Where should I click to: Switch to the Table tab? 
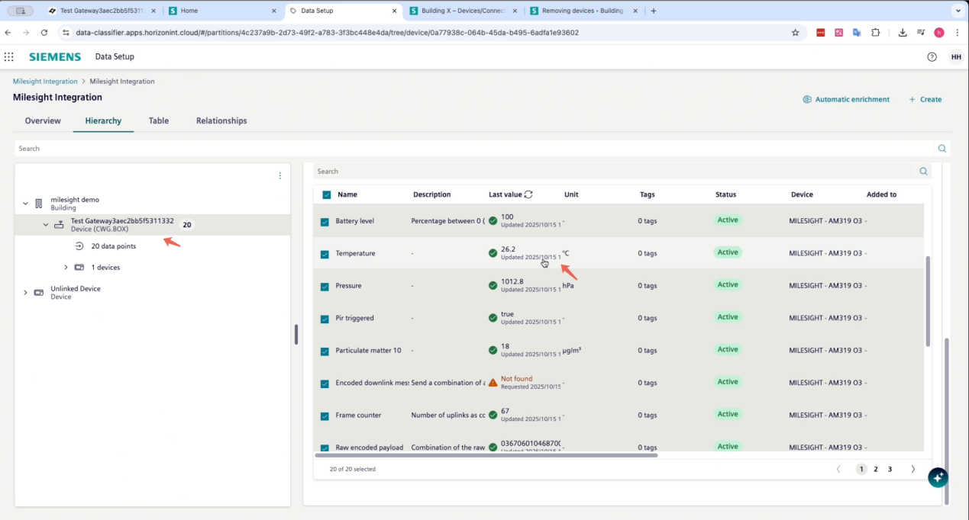tap(159, 120)
